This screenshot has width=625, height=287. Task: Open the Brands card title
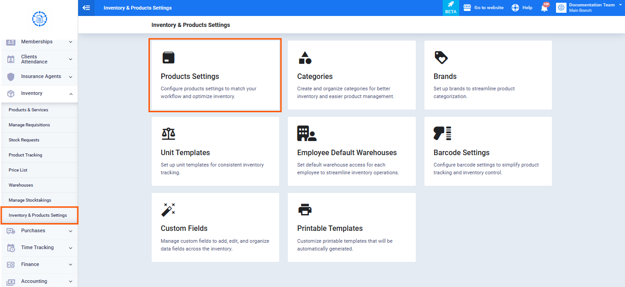[x=445, y=77]
